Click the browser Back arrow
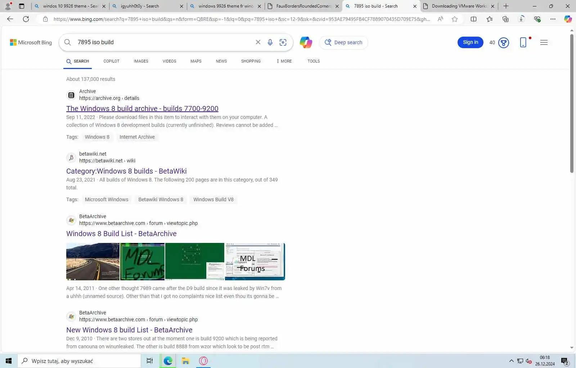576x368 pixels. (10, 19)
